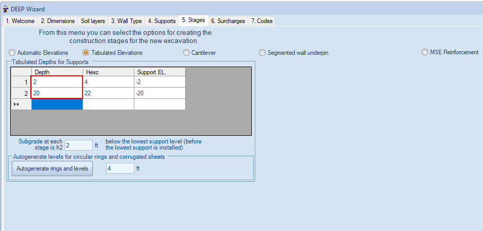The image size is (483, 231).
Task: Go to the 7. Codes tab
Action: 261,21
